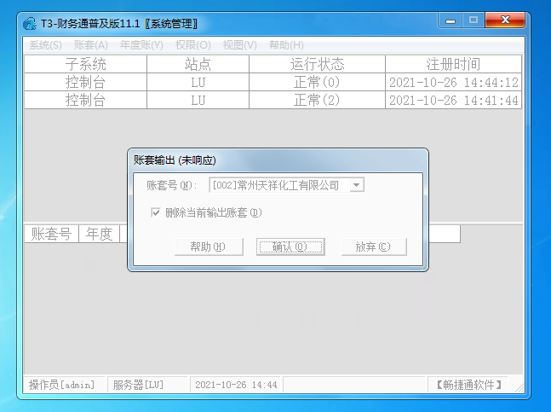Click the 账套号 header in lower table

pos(51,234)
